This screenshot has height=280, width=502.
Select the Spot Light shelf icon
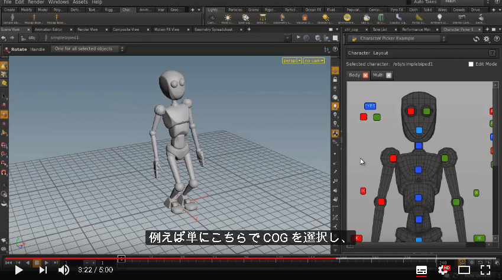245,19
